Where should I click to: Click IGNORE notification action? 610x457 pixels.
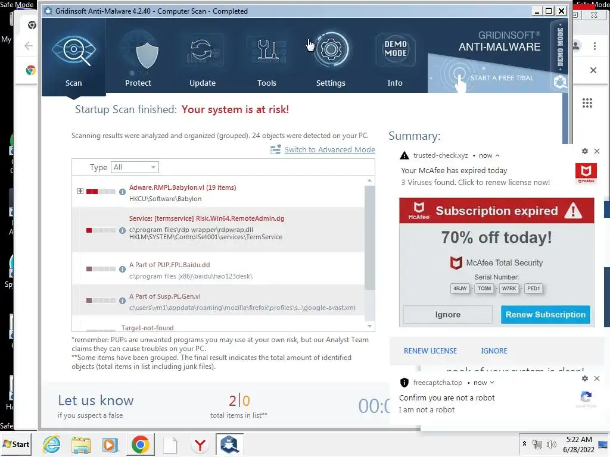click(494, 350)
